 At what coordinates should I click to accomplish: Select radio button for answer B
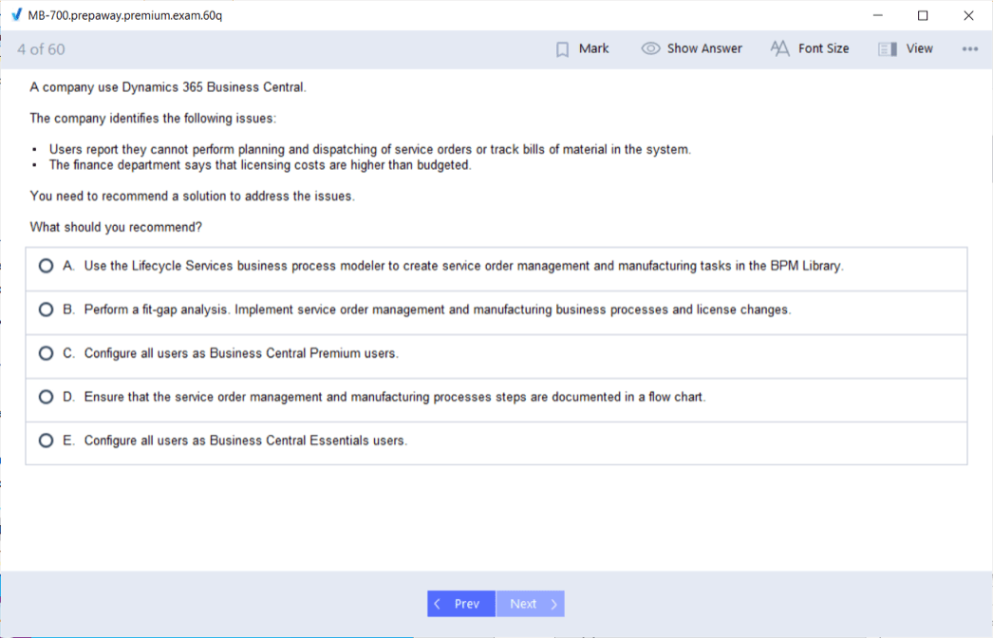46,310
